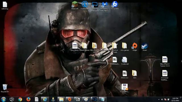
Task: Switch to Paint in the taskbar
Action: pyautogui.click(x=86, y=99)
